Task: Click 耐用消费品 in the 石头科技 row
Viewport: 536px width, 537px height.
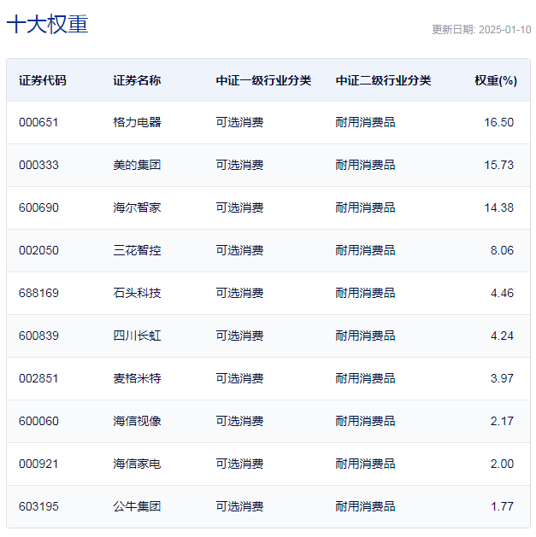Action: pos(365,293)
